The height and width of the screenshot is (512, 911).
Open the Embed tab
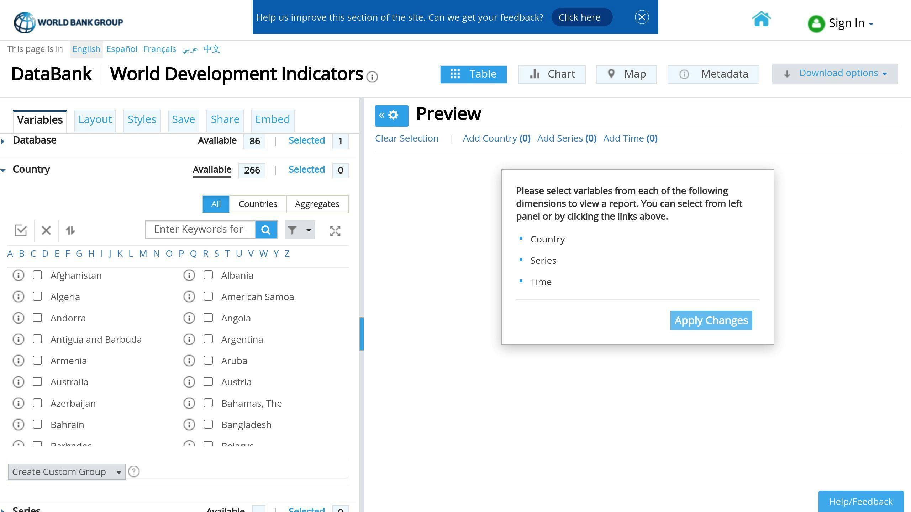[273, 120]
